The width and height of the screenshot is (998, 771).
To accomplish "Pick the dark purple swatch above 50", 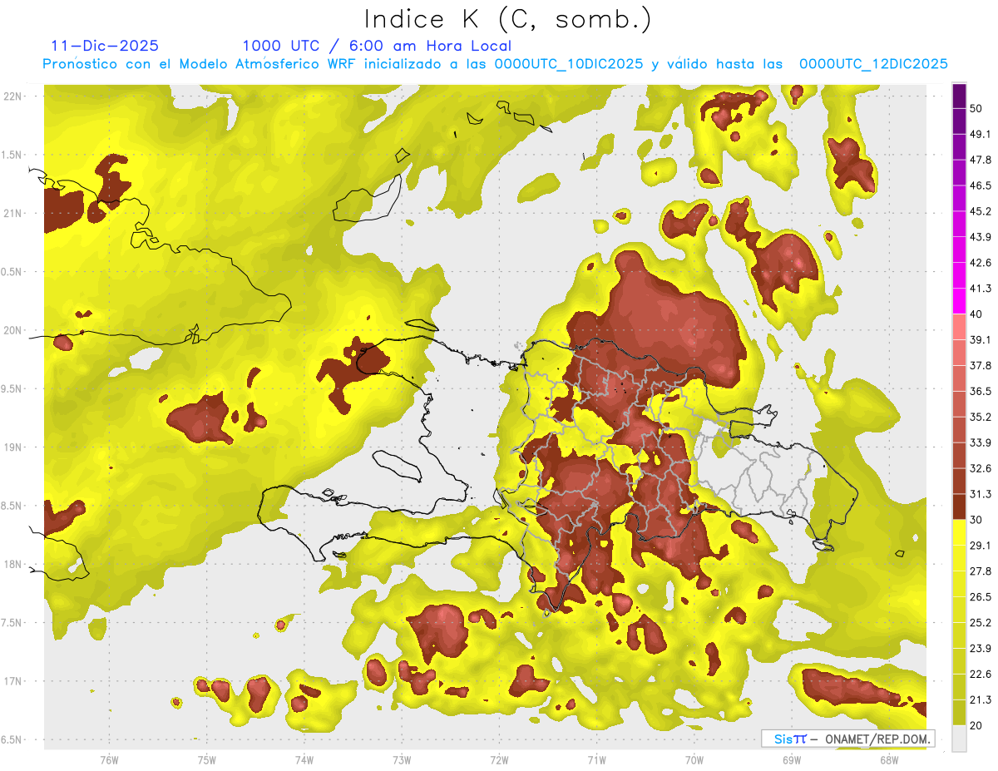I will 959,96.
